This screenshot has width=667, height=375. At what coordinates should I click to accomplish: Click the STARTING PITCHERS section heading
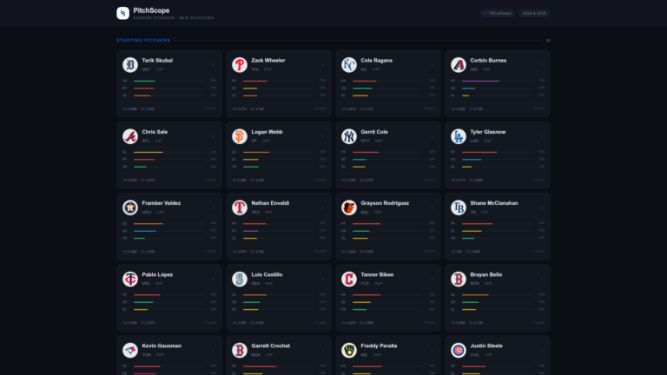coord(143,41)
